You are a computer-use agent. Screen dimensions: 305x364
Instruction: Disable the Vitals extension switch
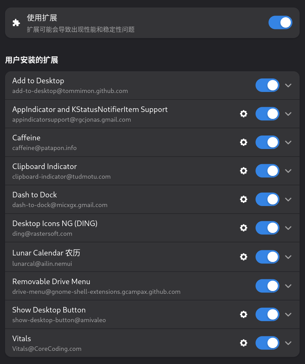tap(267, 343)
